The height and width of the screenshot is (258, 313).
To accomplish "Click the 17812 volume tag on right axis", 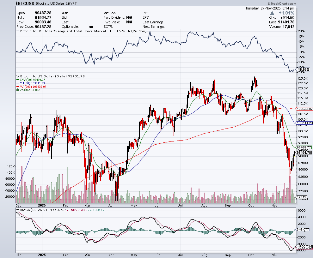I will point(301,197).
